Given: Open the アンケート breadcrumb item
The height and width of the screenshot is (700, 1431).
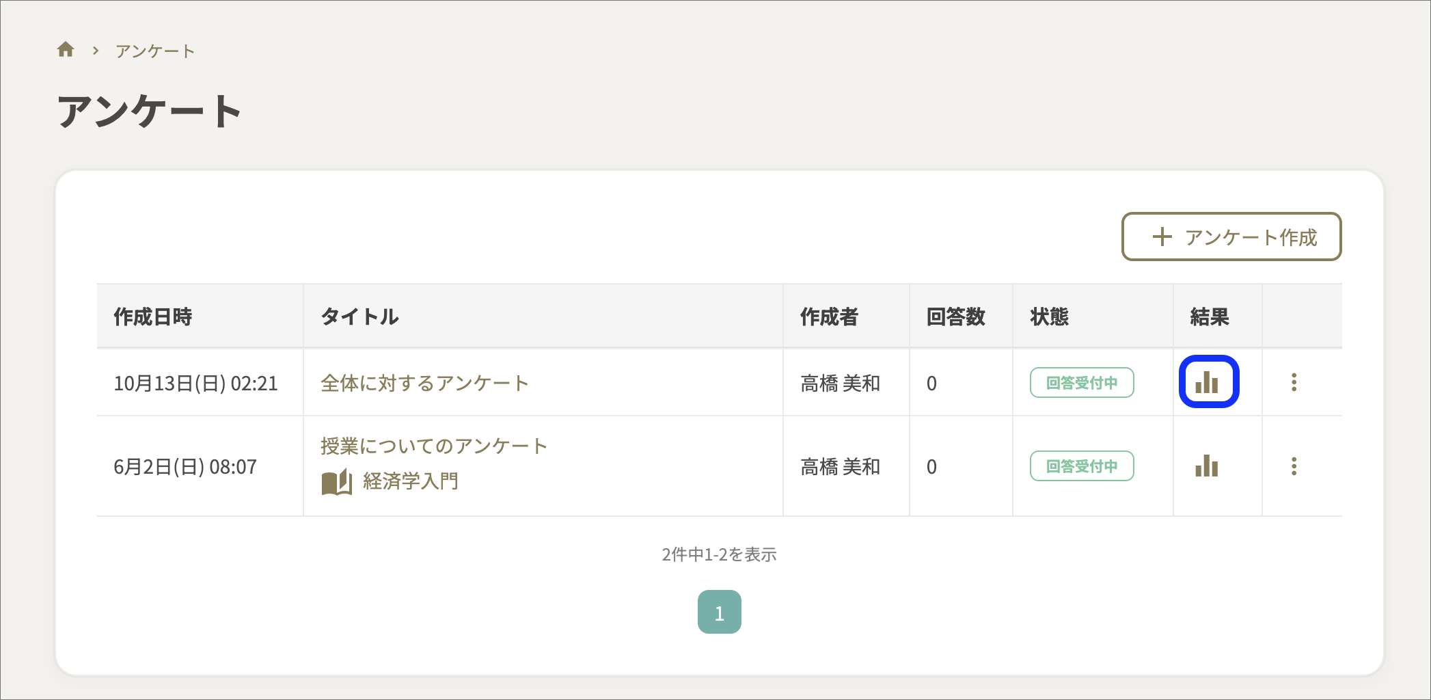Looking at the screenshot, I should 155,49.
